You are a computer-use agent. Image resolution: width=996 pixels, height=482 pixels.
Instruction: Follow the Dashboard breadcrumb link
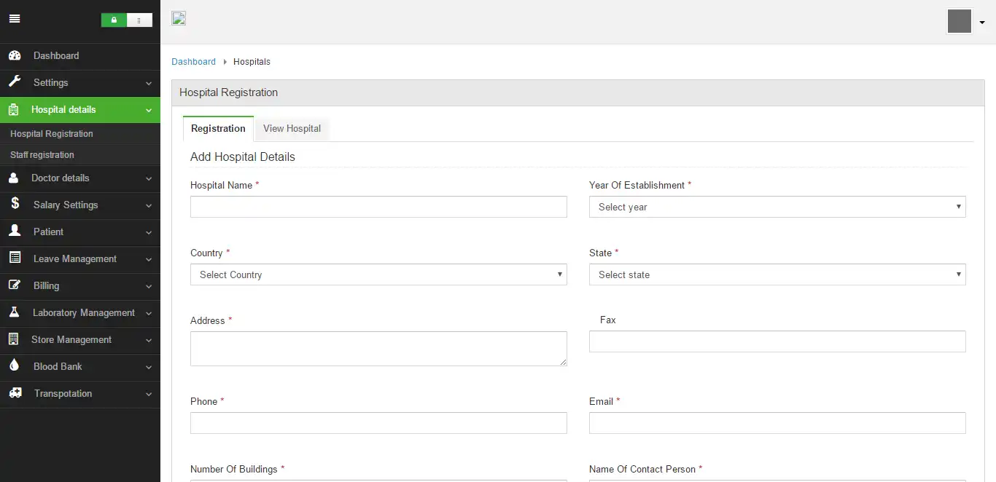point(193,62)
